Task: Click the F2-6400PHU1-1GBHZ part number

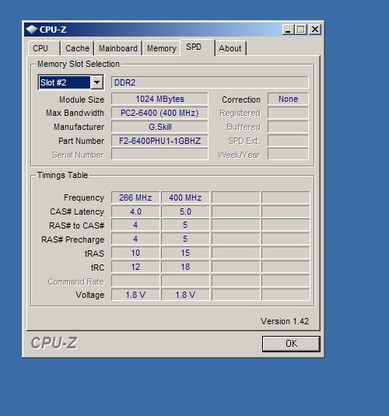Action: click(159, 141)
